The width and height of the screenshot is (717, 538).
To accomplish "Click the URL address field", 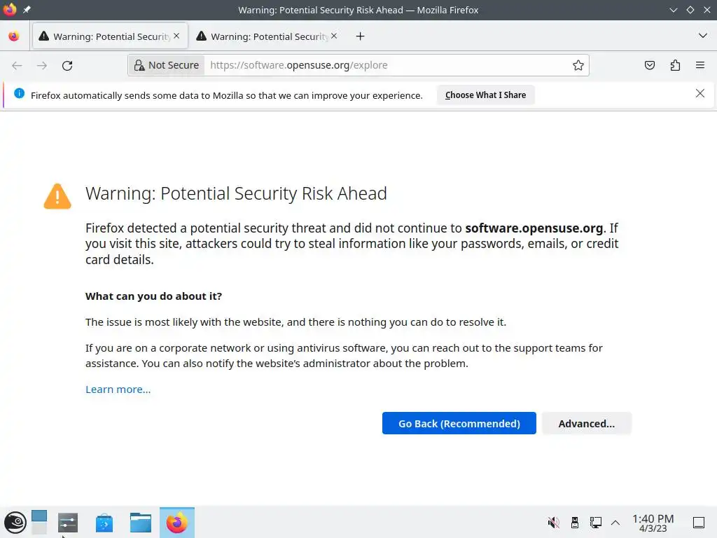I will point(385,65).
